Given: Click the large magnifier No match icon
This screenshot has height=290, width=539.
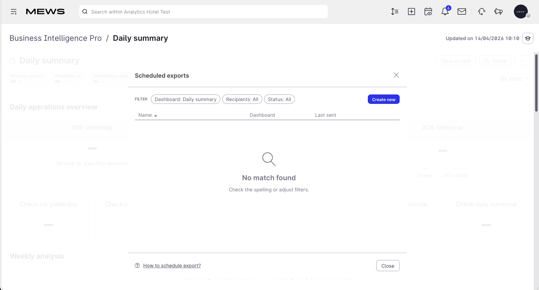Looking at the screenshot, I should (x=269, y=159).
